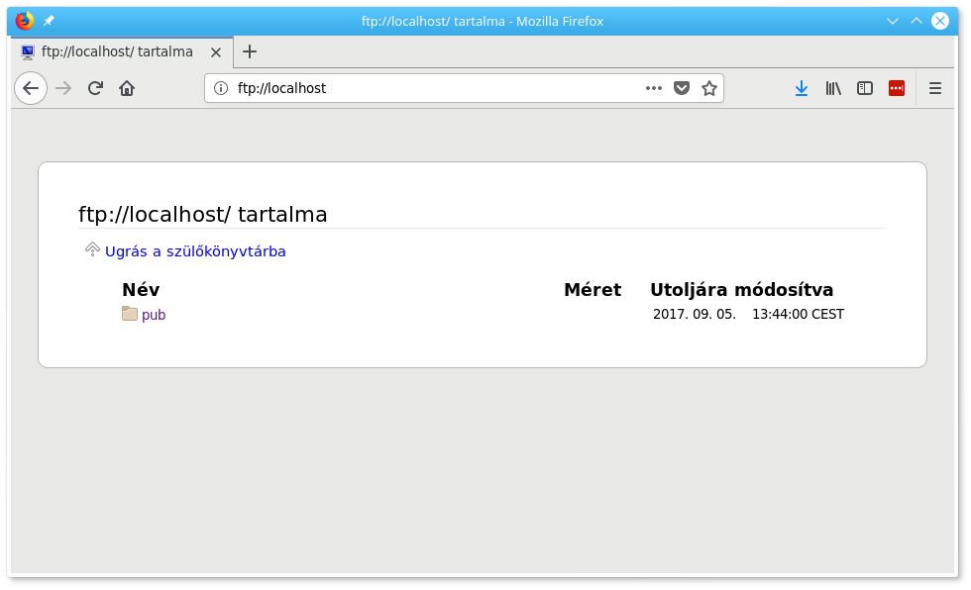
Task: Open the Firefox hamburger menu
Action: point(935,88)
